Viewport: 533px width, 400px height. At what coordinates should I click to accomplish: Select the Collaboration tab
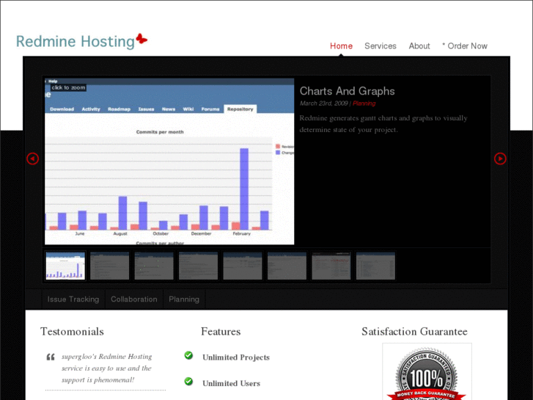coord(134,299)
